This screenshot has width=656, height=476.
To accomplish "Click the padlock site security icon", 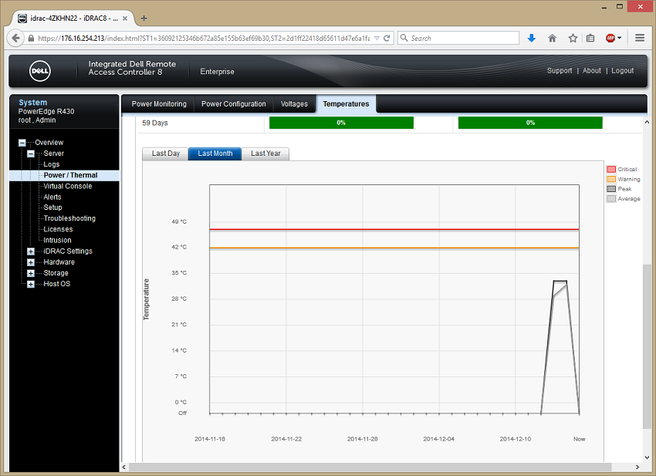I will (31, 38).
